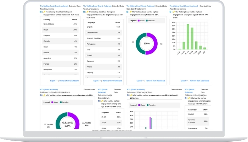Click the purple Males segment of Walking Dead donut chart
Viewport: 248px width, 142px height.
coord(156,44)
